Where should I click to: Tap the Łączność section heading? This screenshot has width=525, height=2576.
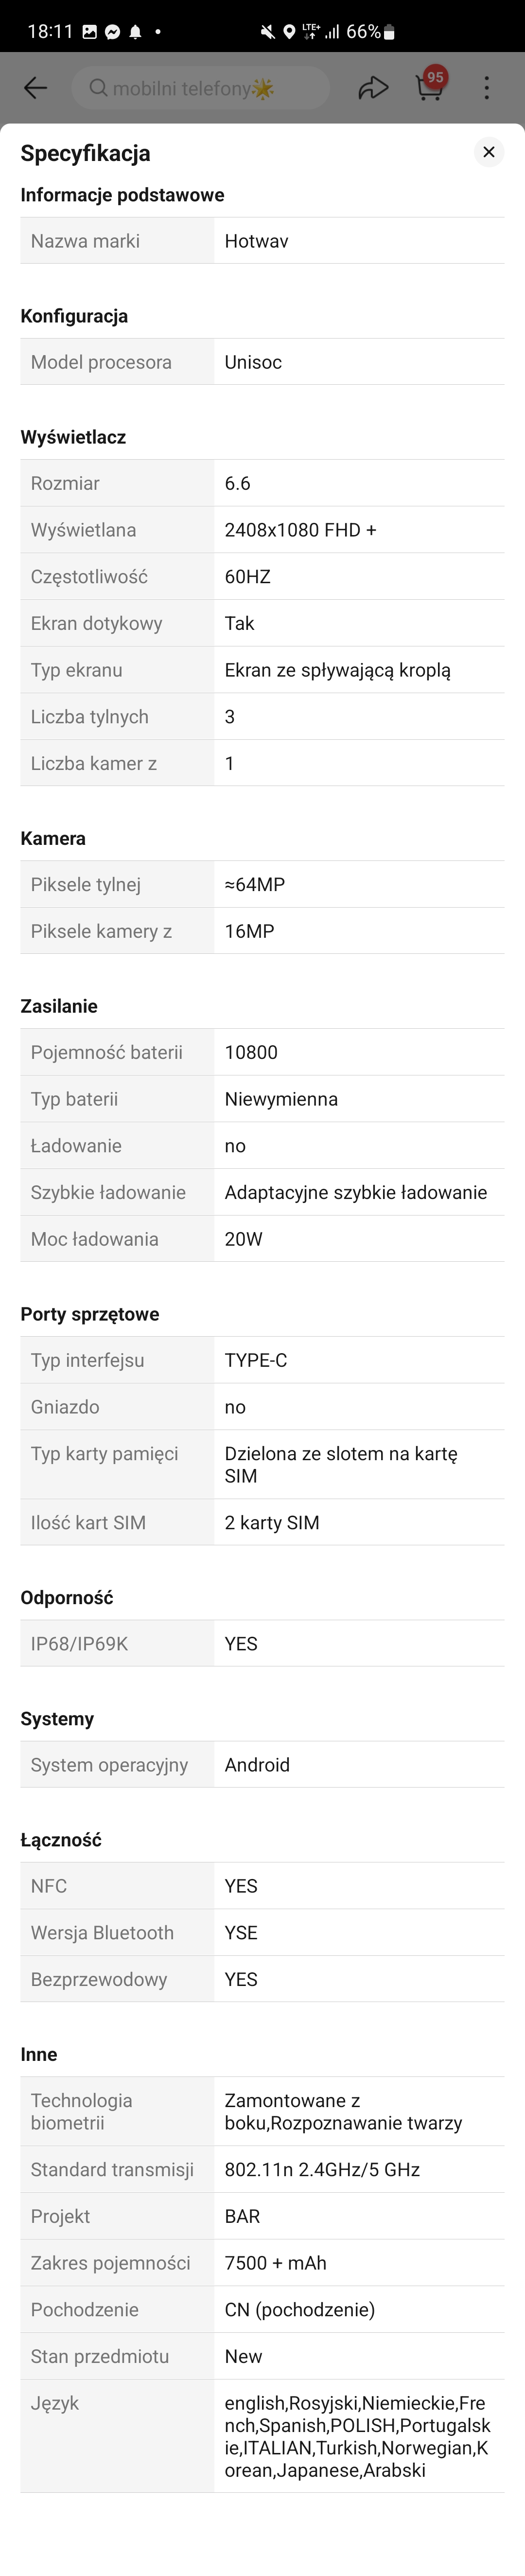[x=61, y=1840]
